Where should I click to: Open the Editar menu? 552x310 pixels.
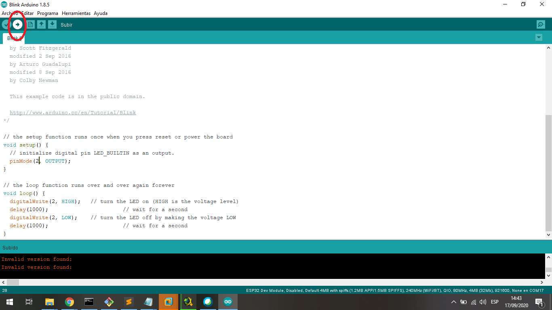(27, 13)
